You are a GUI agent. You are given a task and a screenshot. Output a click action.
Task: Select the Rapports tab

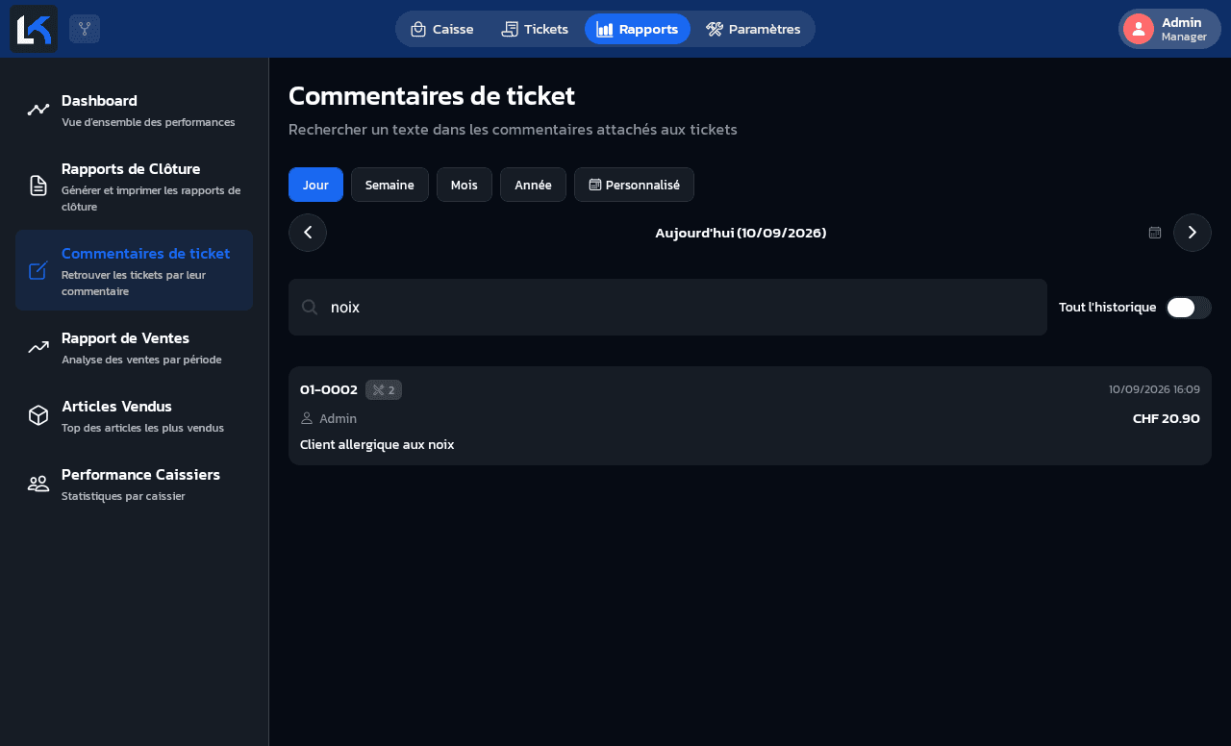click(x=638, y=29)
